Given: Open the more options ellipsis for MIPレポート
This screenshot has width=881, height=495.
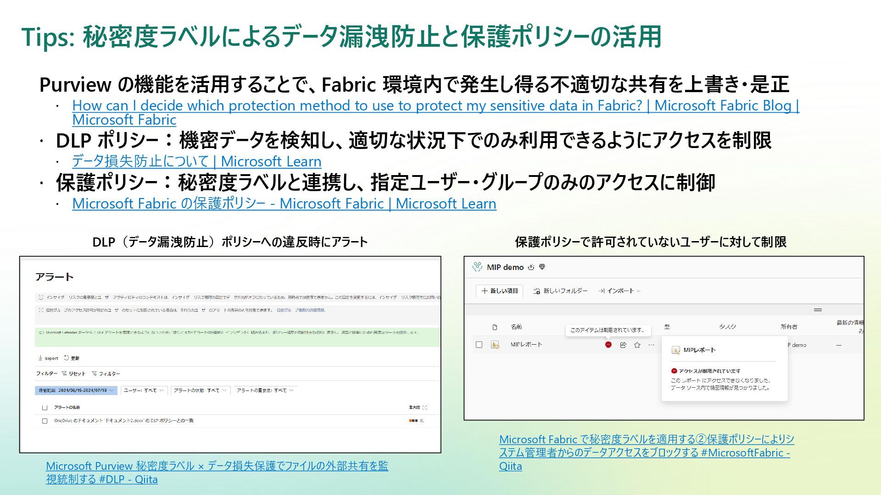Looking at the screenshot, I should click(651, 345).
